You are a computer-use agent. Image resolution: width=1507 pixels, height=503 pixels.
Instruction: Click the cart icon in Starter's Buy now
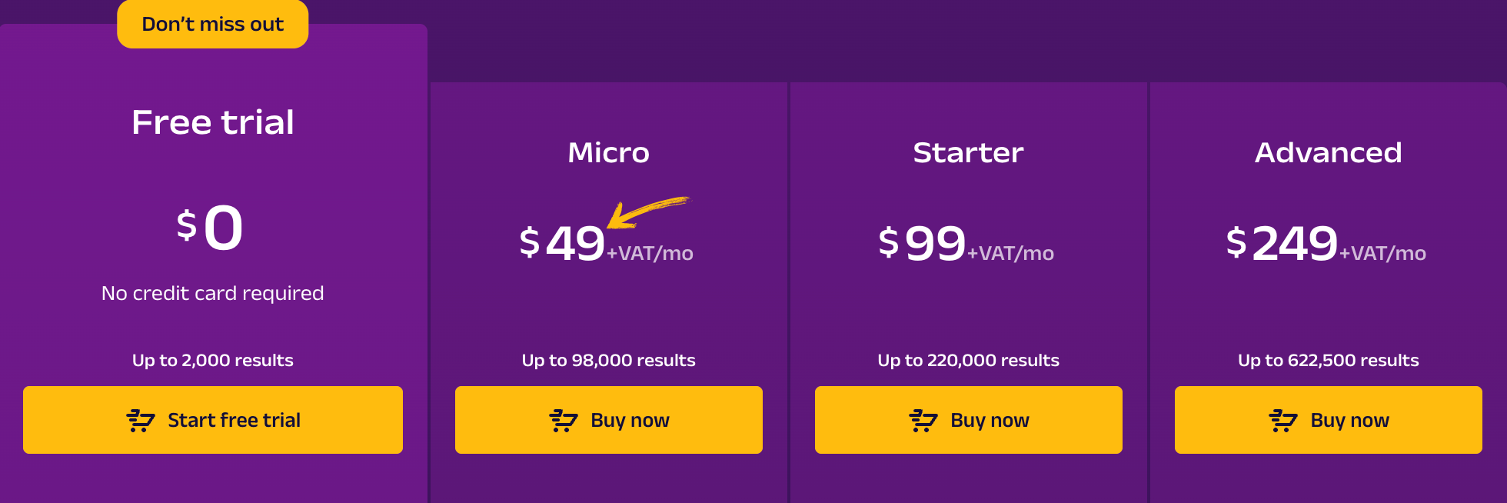(923, 421)
